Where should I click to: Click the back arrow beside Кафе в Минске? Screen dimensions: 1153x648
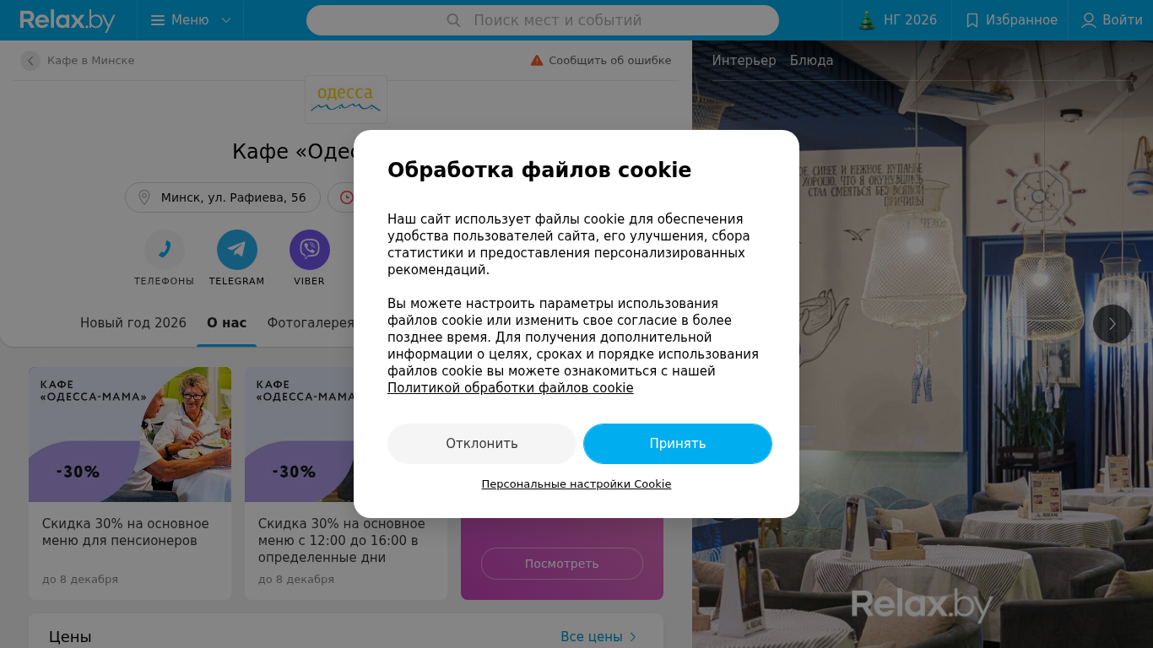pos(30,61)
